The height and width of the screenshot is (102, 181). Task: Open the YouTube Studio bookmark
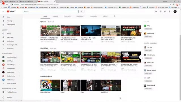(x=30, y=7)
